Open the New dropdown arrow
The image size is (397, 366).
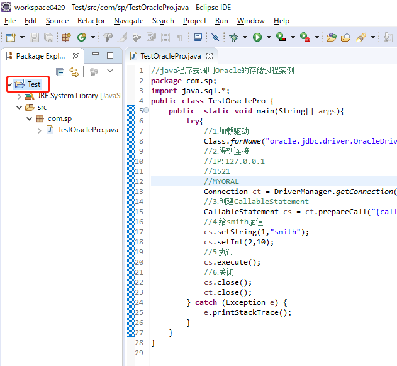click(22, 37)
